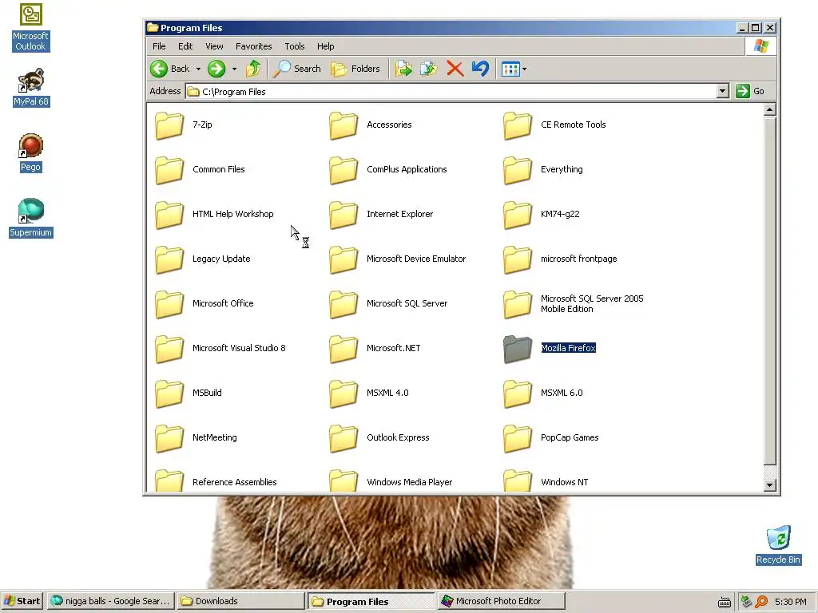Image resolution: width=818 pixels, height=613 pixels.
Task: Select the Microsoft Office folder icon
Action: (169, 304)
